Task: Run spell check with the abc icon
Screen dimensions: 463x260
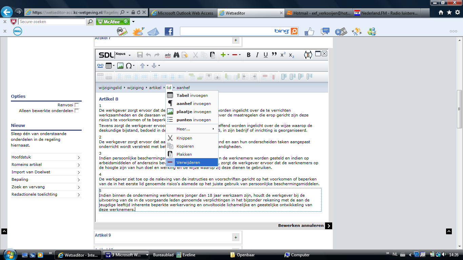Action: click(168, 55)
